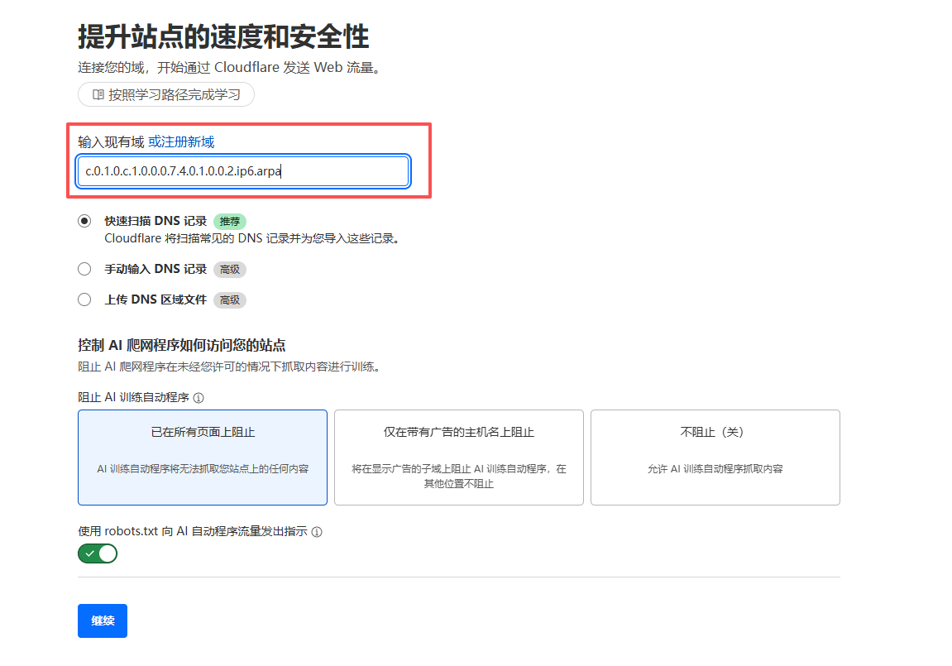Click the Cloudflare 将扫描常见的 DNS 记录 description
Viewport: 952px width, 666px height.
coord(252,238)
